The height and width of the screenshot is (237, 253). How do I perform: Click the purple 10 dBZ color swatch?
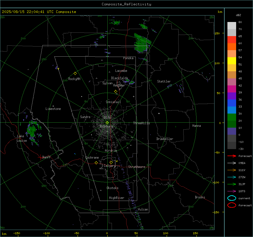232,131
